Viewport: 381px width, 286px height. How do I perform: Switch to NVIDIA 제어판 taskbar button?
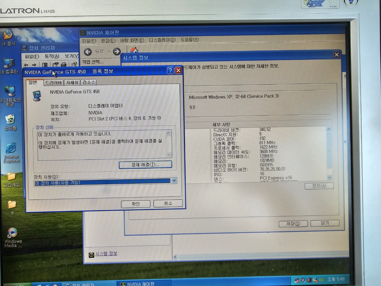[144, 283]
